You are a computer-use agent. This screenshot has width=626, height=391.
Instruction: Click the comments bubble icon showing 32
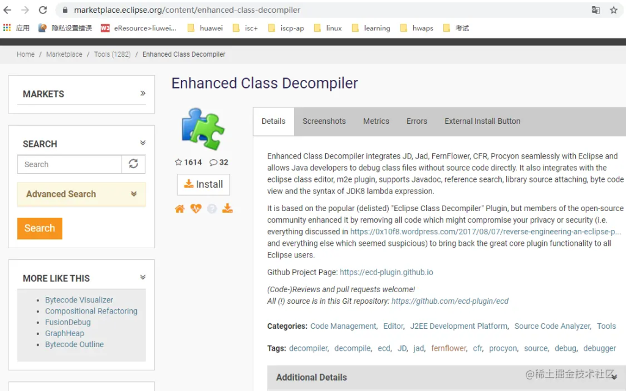213,162
